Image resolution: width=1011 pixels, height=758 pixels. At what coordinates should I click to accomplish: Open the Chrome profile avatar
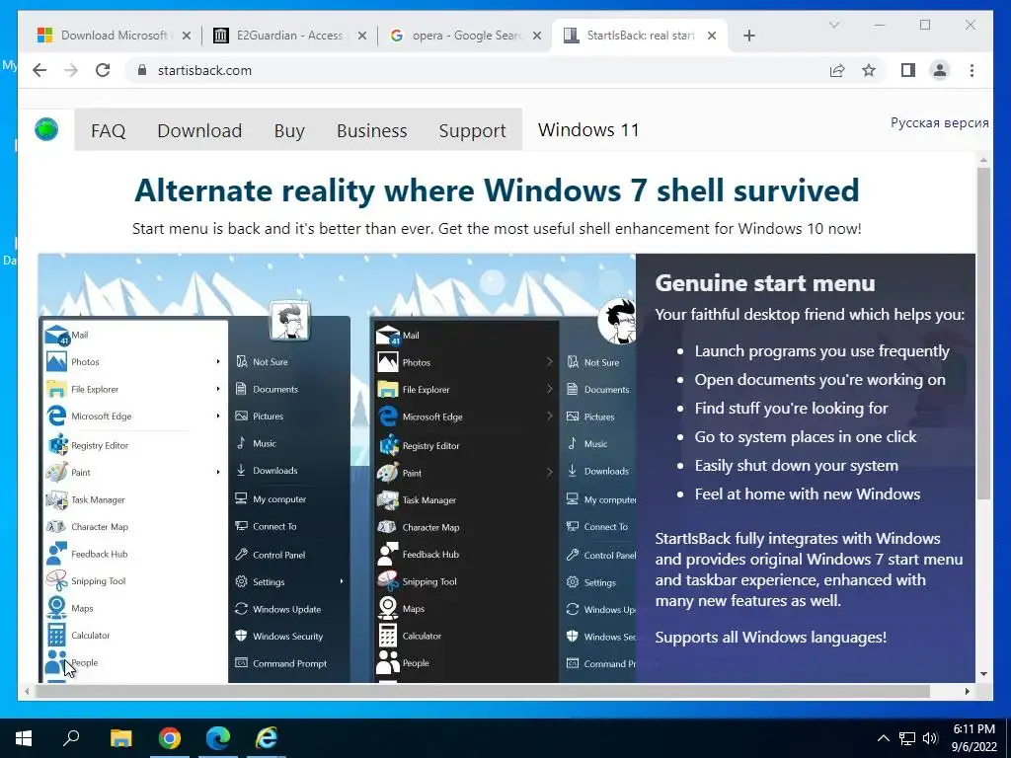[x=940, y=70]
